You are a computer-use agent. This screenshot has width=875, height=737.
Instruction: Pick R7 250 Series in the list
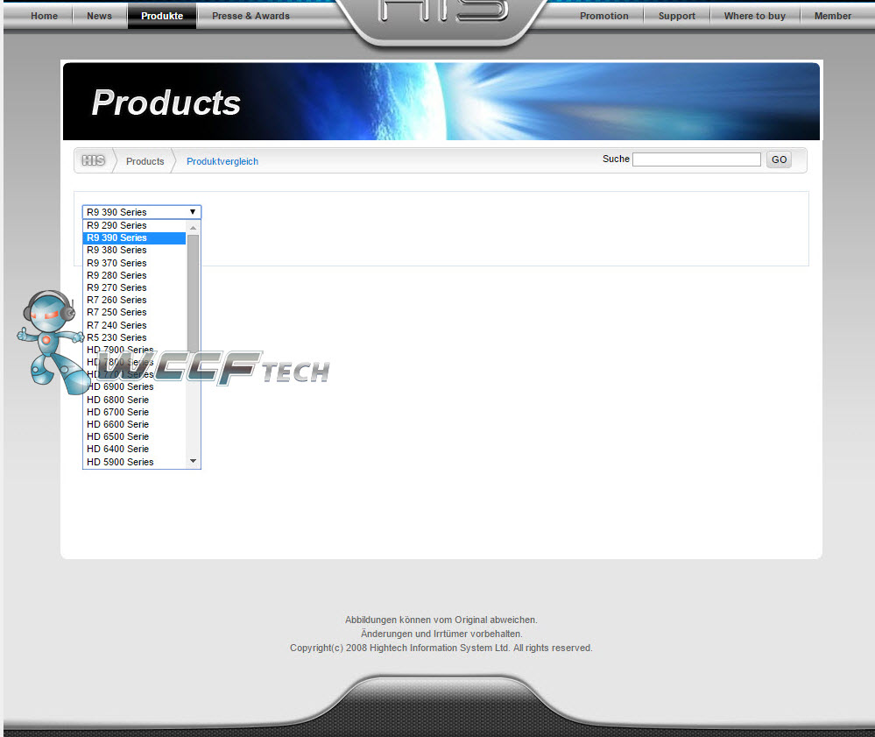pyautogui.click(x=135, y=312)
